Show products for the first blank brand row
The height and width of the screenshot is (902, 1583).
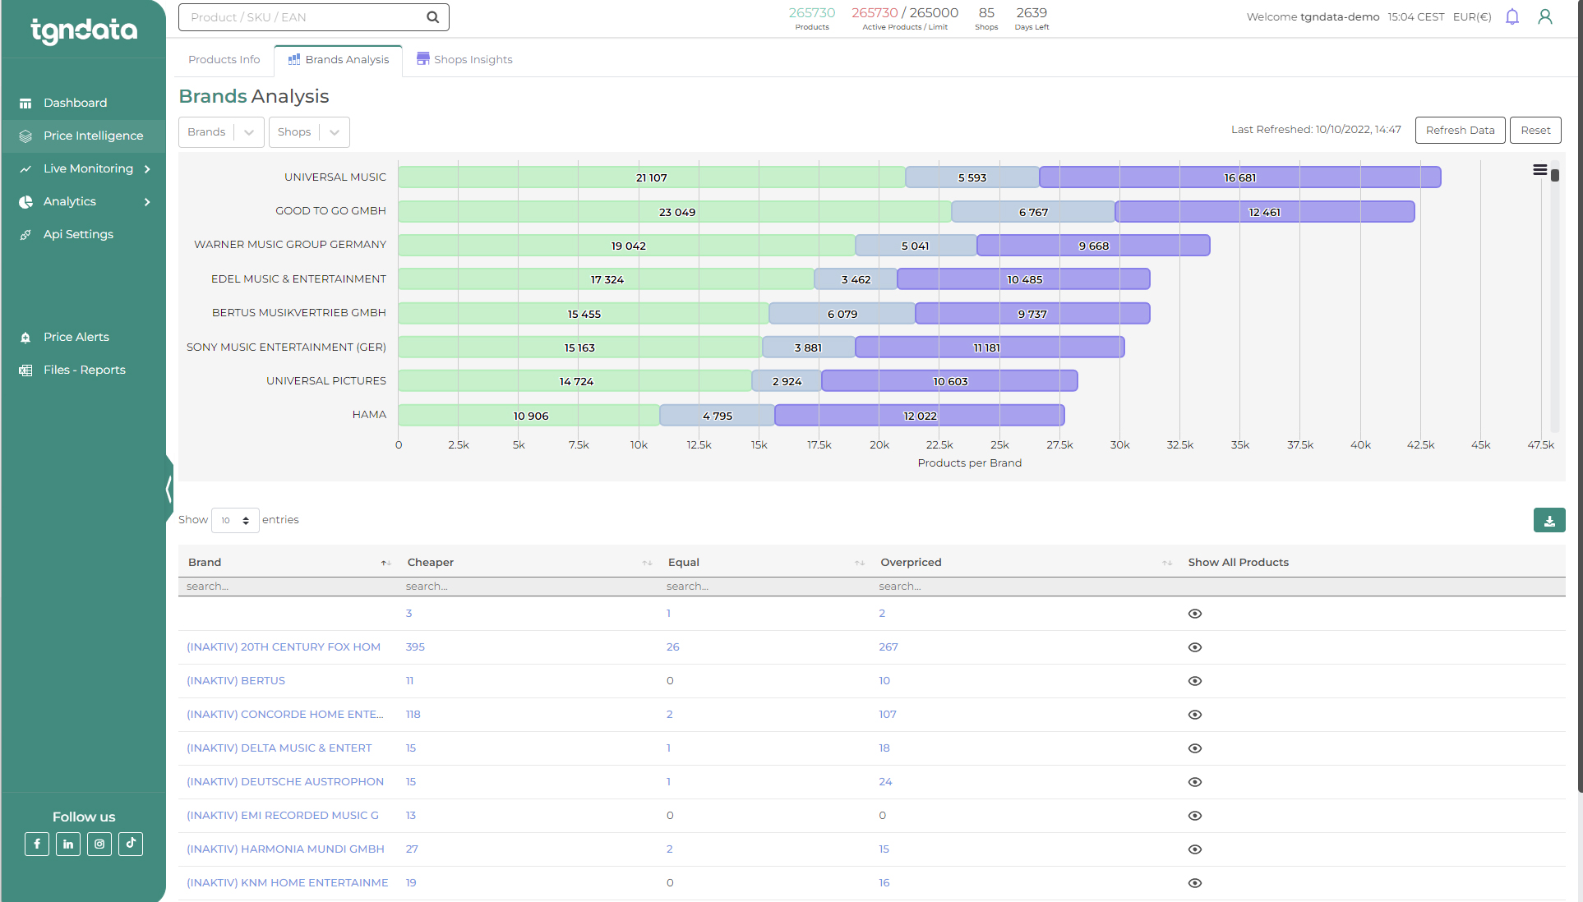coord(1195,614)
